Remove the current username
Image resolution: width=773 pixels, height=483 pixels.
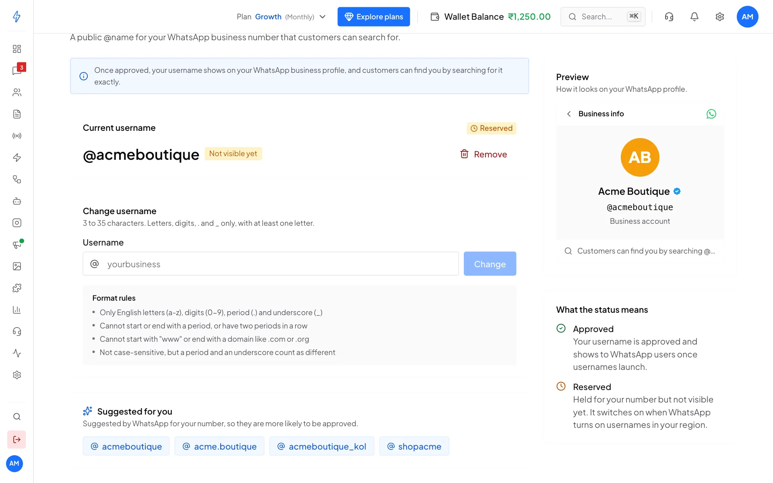pos(484,154)
